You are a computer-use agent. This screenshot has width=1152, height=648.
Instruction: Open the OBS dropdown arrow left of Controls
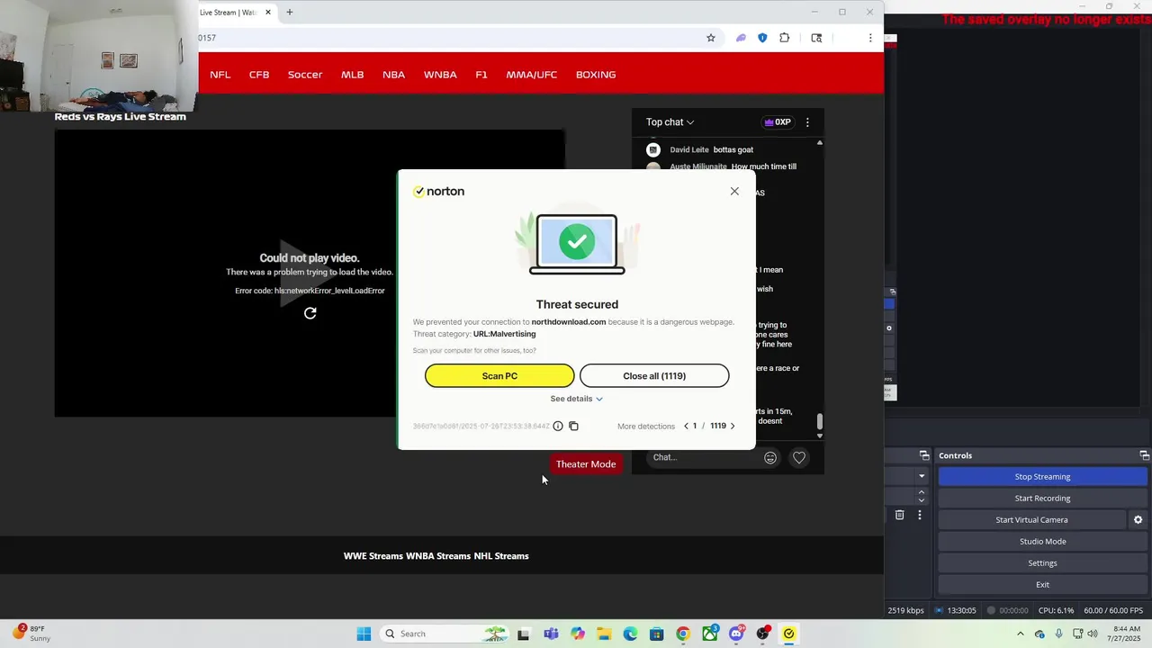point(922,476)
